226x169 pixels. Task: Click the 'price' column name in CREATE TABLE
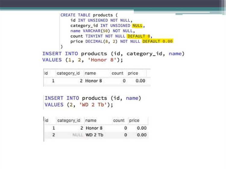point(77,42)
